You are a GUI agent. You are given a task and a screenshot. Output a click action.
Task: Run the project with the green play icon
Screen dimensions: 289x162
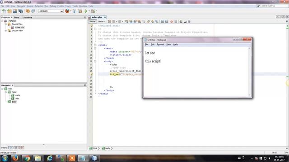click(x=86, y=11)
